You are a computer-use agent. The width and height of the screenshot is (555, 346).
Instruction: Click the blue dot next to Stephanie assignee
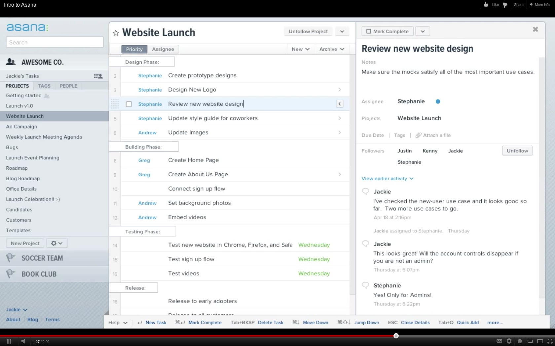tap(438, 101)
